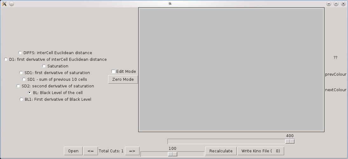Click the nextColour label
The height and width of the screenshot is (159, 348).
[336, 90]
